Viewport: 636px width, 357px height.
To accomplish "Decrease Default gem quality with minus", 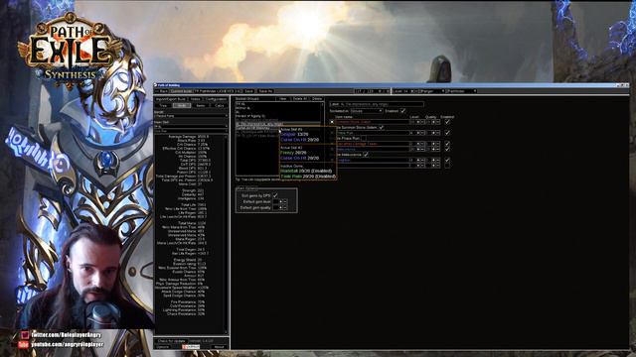I will (285, 207).
